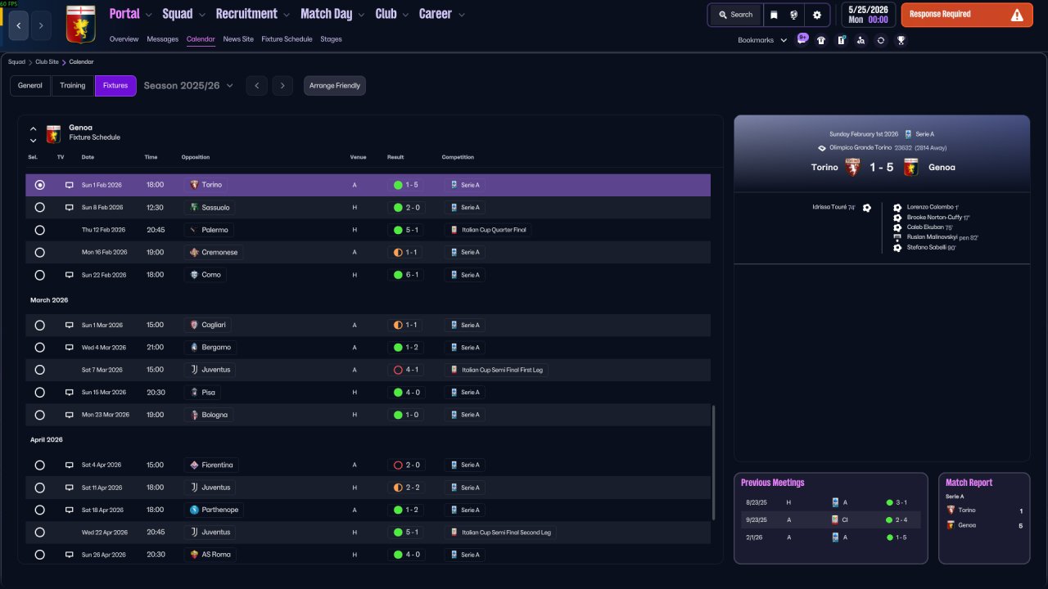Viewport: 1048px width, 589px height.
Task: Open the shirt squad bookmark icon
Action: [821, 40]
